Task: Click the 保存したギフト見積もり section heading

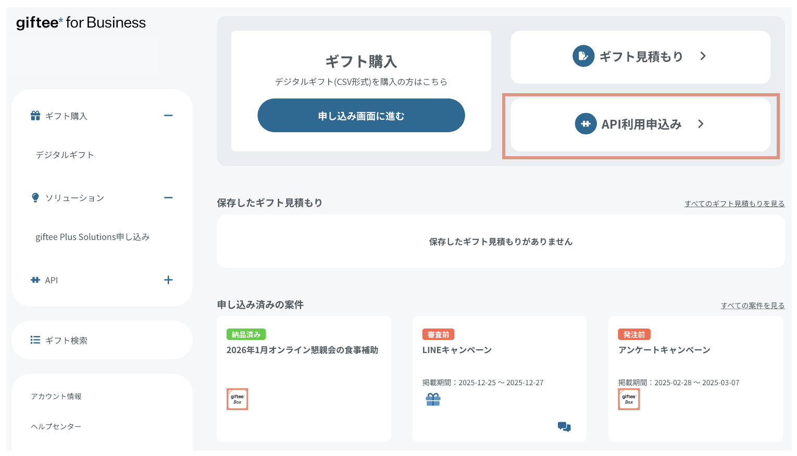Action: click(x=270, y=202)
